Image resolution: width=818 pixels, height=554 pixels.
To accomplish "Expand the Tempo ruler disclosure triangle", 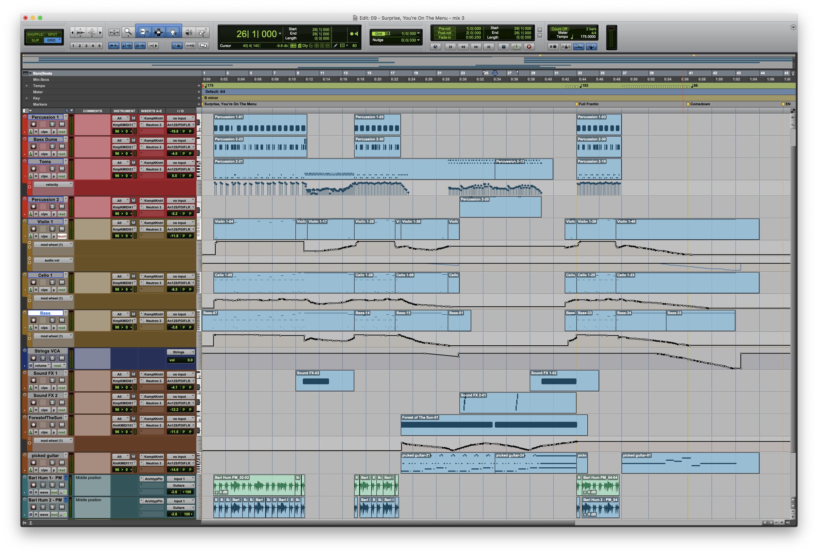I will click(27, 85).
